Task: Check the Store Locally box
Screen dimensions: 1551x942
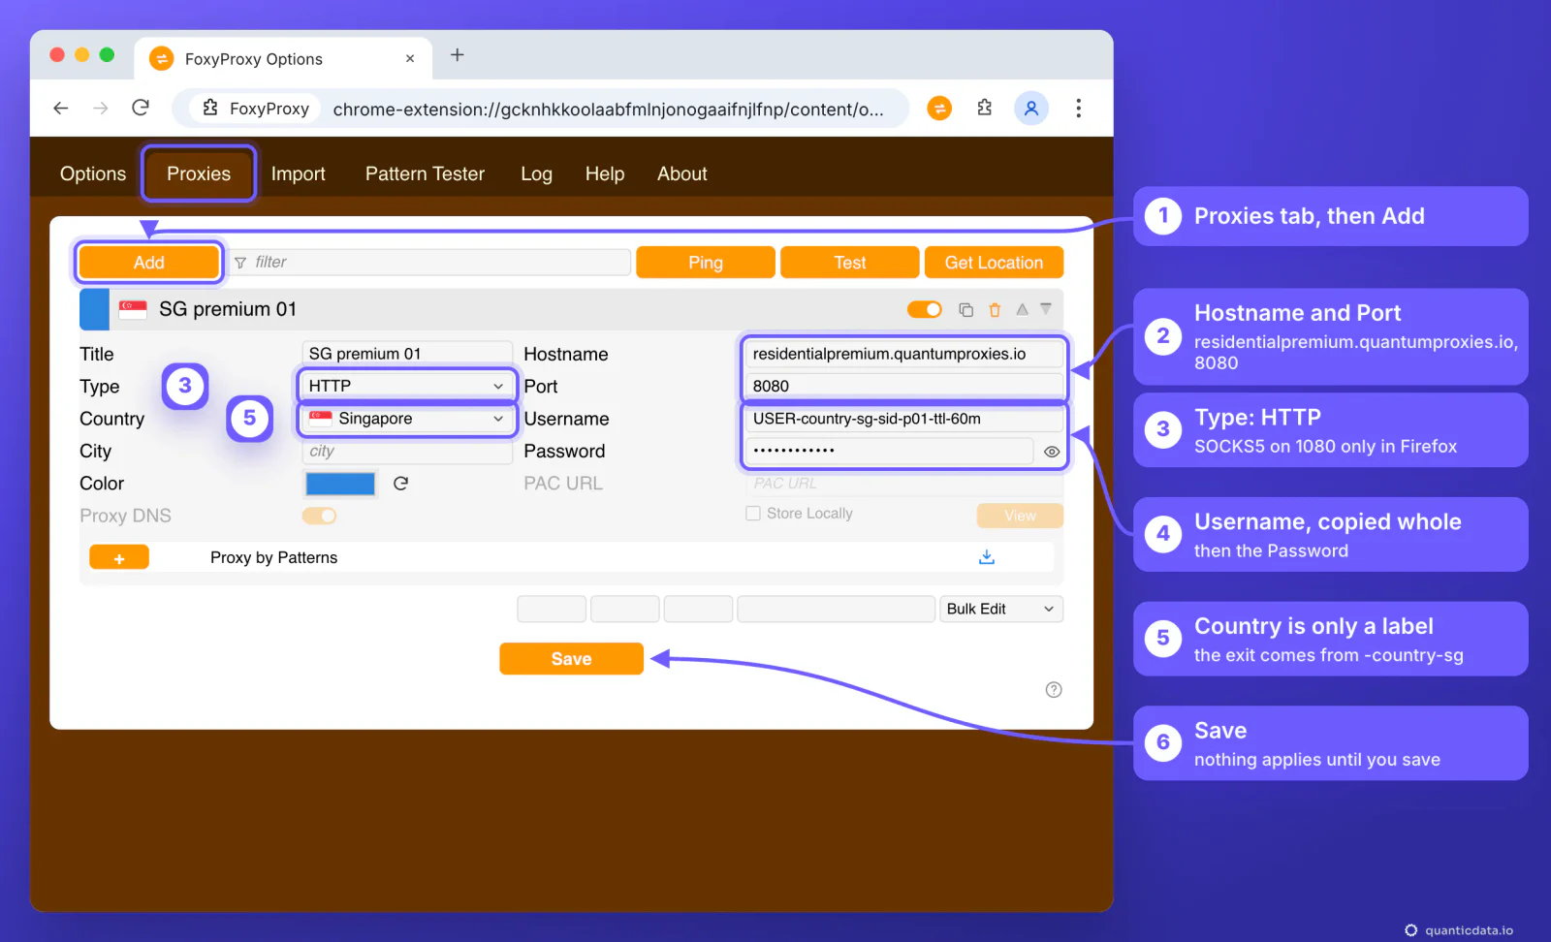Action: point(753,514)
